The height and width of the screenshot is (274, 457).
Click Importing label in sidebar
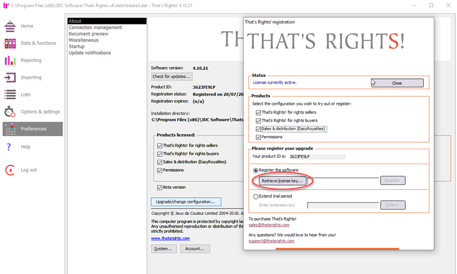31,77
